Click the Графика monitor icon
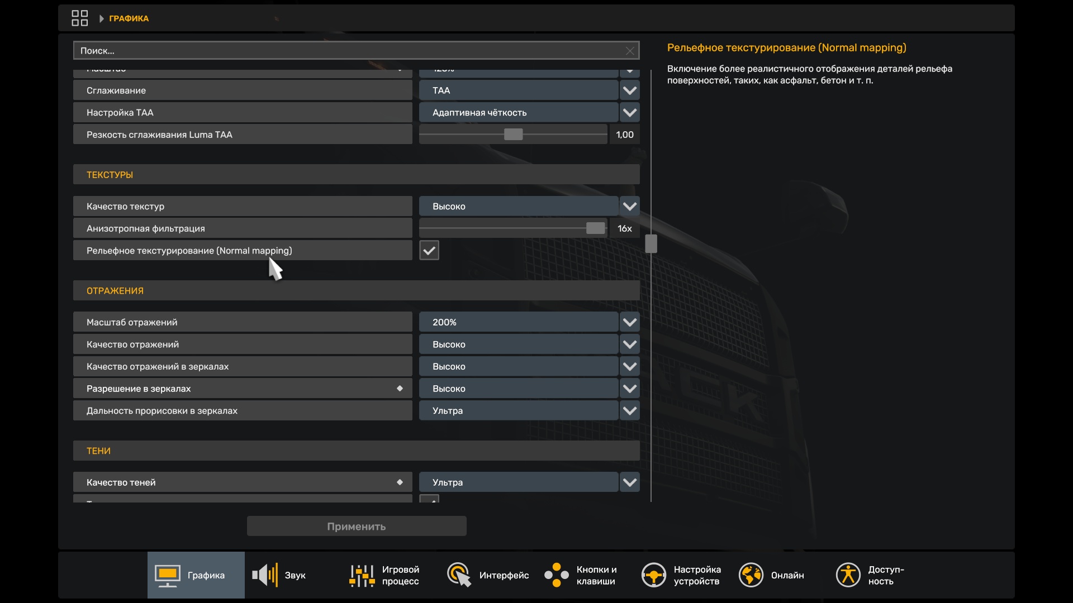The height and width of the screenshot is (603, 1073). (x=168, y=575)
